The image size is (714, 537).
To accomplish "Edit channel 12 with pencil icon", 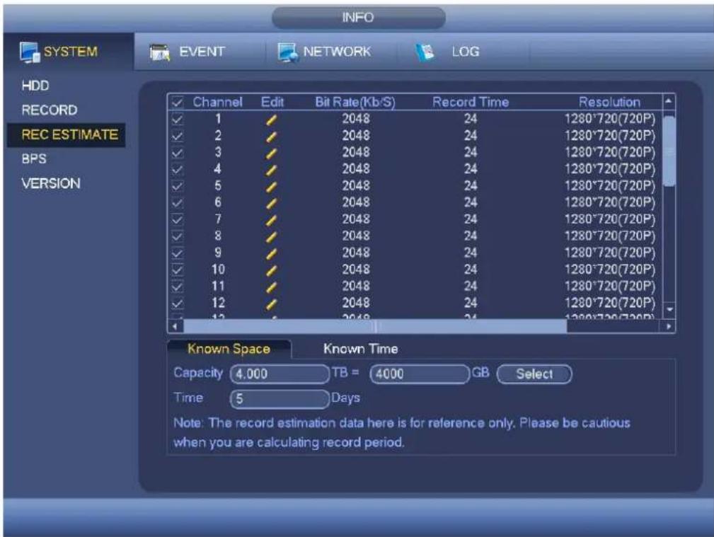I will [x=272, y=304].
